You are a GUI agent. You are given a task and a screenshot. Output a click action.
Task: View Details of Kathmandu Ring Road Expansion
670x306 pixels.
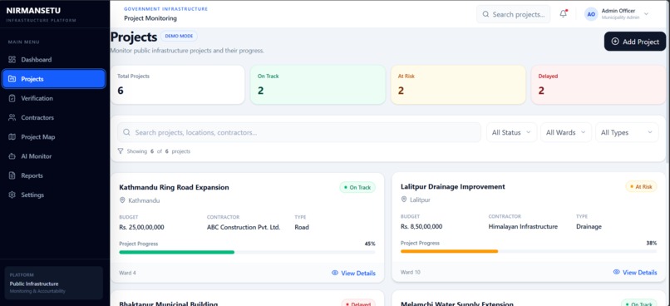[353, 273]
